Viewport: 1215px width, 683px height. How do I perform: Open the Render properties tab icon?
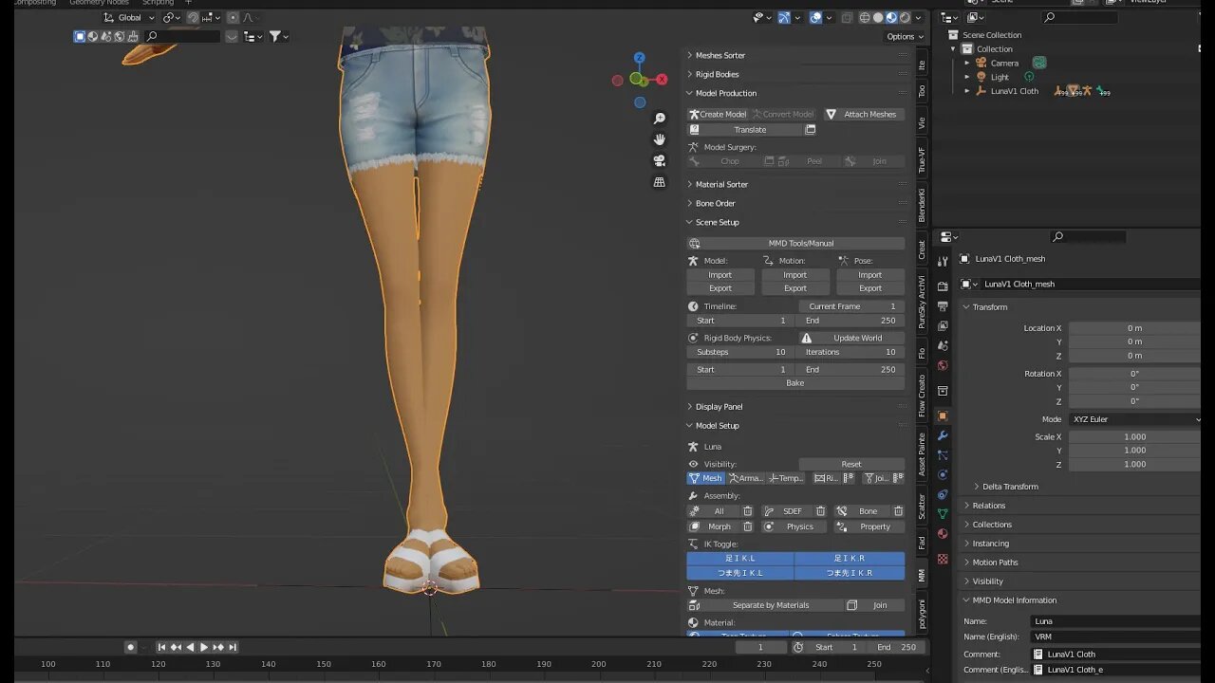943,286
